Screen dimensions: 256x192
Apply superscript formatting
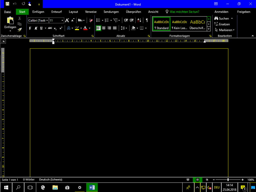pyautogui.click(x=61, y=28)
